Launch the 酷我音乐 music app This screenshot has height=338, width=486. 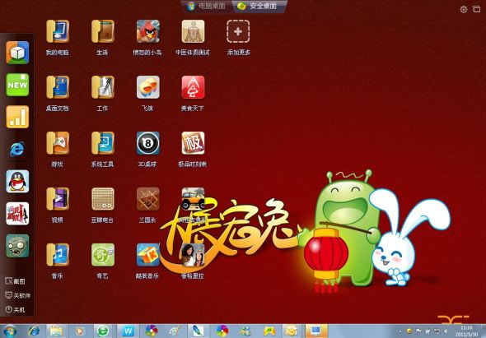147,255
